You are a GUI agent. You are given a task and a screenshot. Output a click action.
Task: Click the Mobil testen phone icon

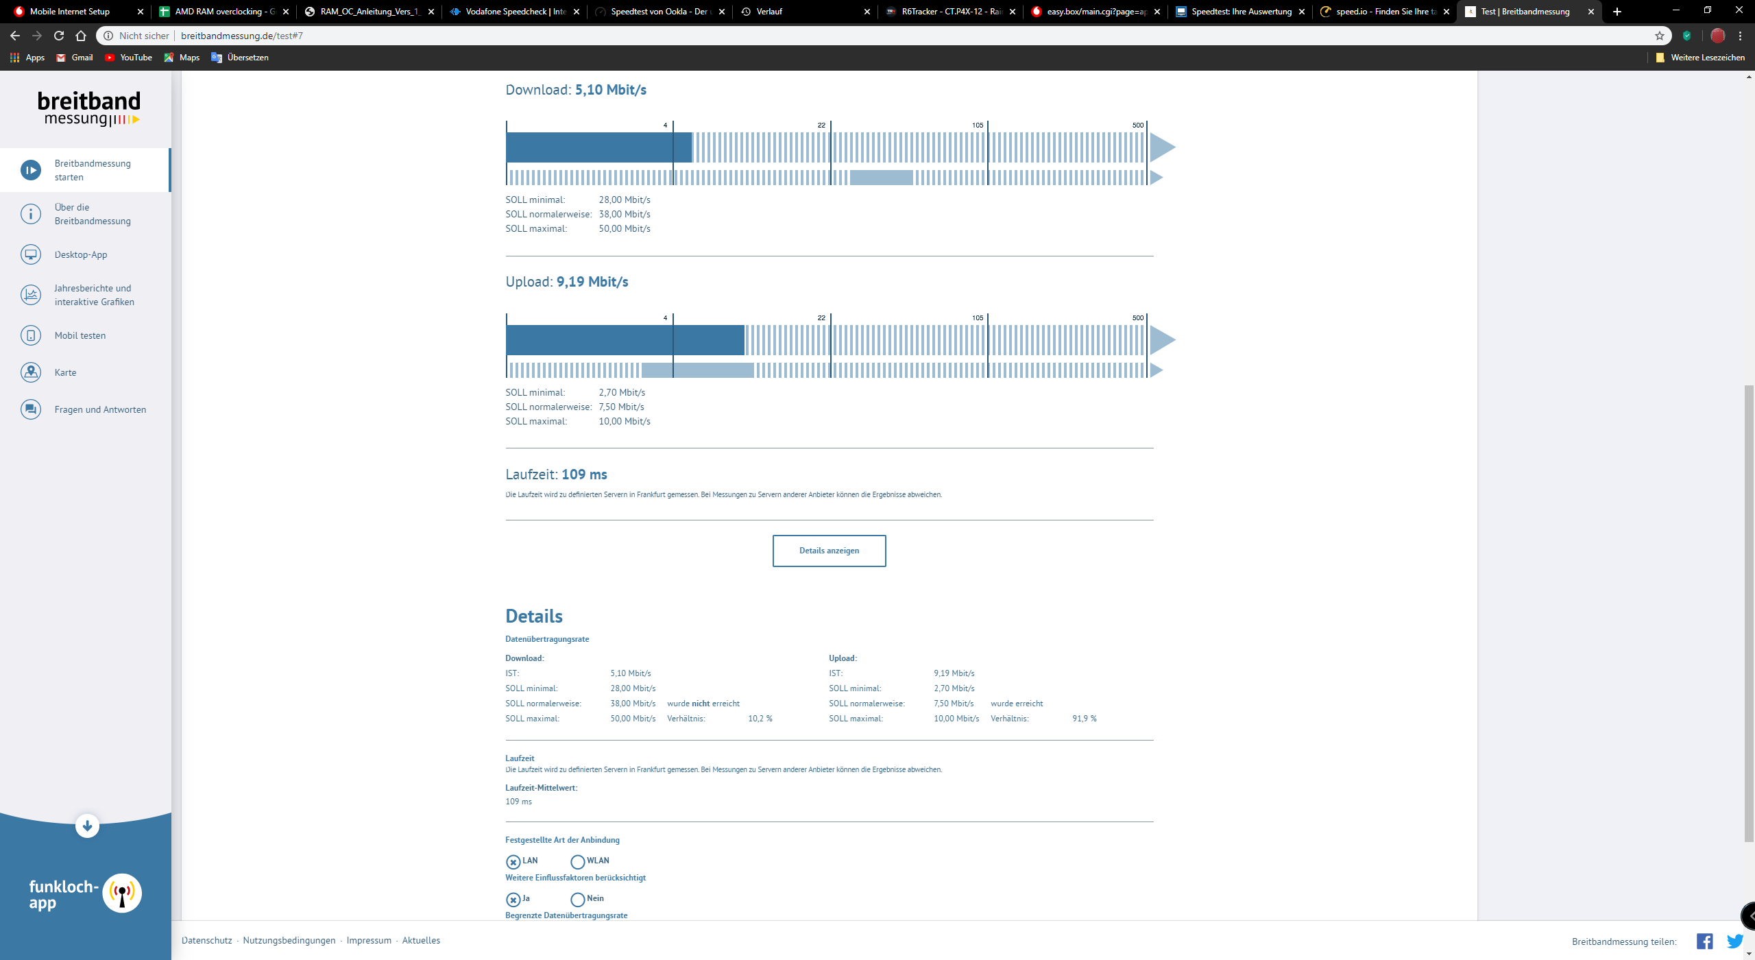(x=31, y=335)
